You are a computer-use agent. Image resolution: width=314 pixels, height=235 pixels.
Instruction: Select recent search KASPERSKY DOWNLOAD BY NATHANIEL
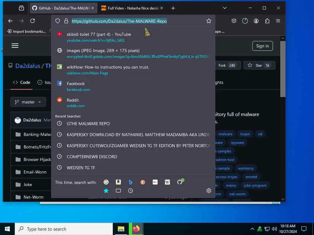[x=133, y=135]
